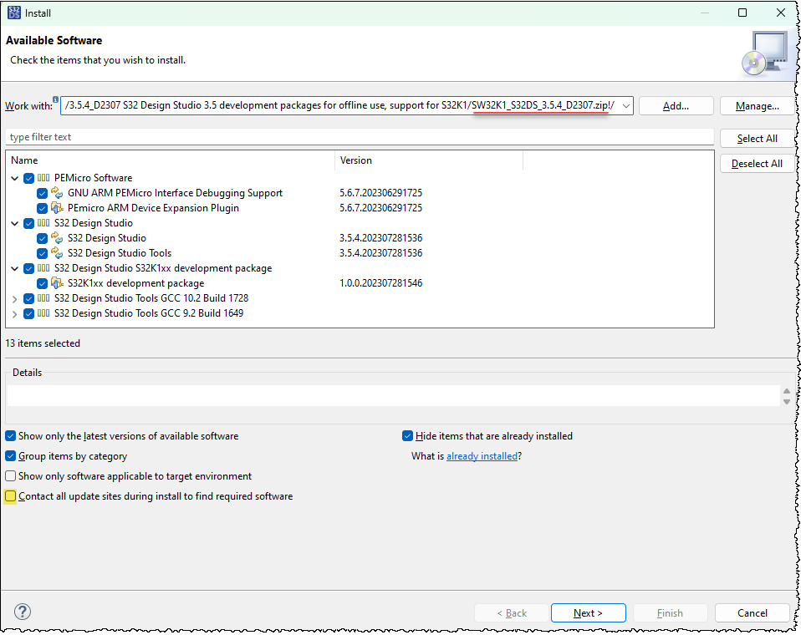Uncheck the S32 Design Studio Tools feature checkbox
Screen dimensions: 801x635
42,253
